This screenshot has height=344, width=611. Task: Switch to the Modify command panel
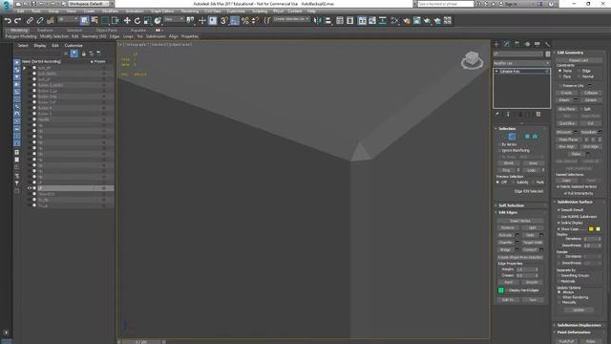click(x=507, y=44)
